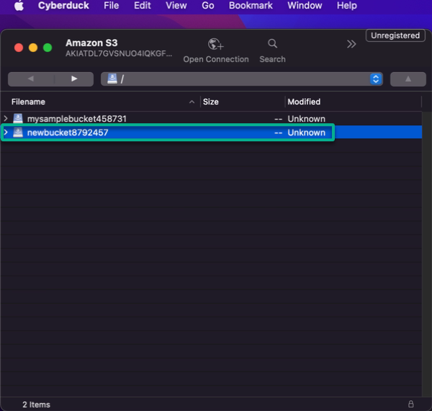
Task: Open the Apple menu
Action: [x=19, y=6]
